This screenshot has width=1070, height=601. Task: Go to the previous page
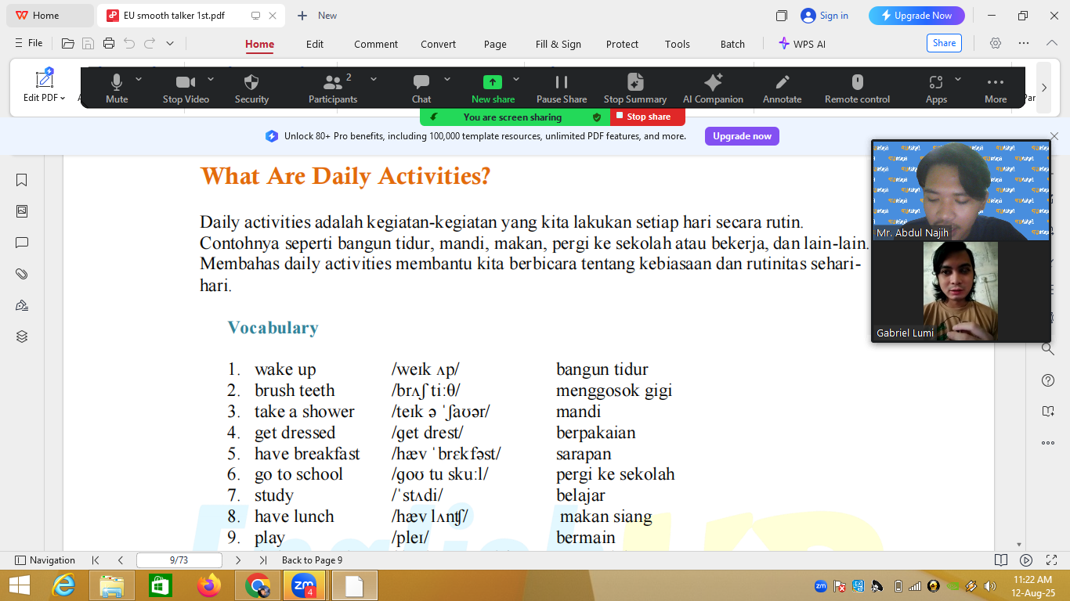tap(121, 560)
